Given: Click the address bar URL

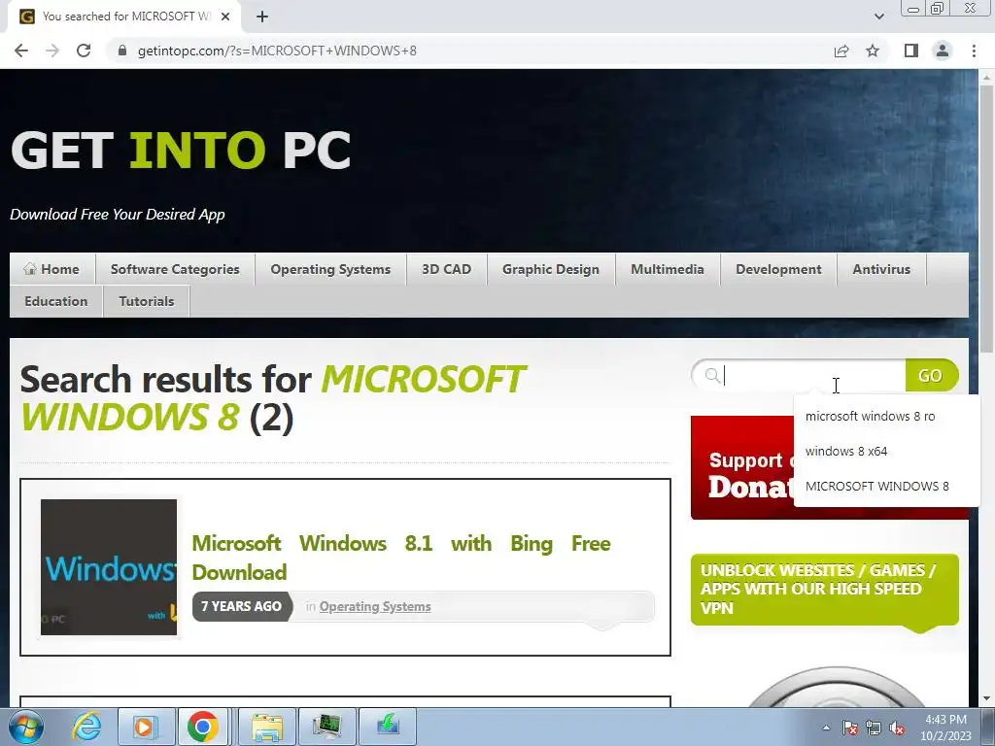Looking at the screenshot, I should 277,51.
